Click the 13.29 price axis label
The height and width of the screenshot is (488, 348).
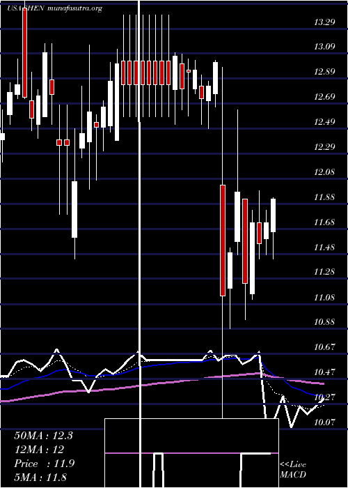point(324,22)
